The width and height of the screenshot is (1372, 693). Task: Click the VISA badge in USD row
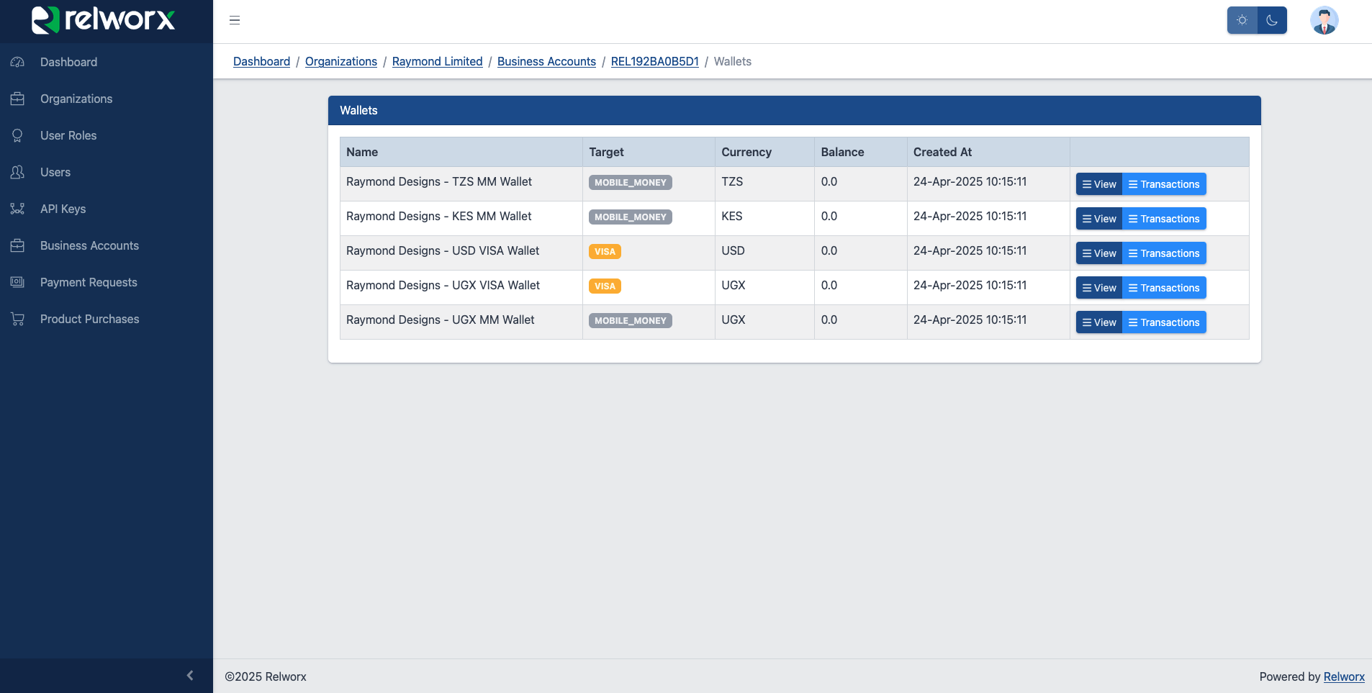pos(605,252)
